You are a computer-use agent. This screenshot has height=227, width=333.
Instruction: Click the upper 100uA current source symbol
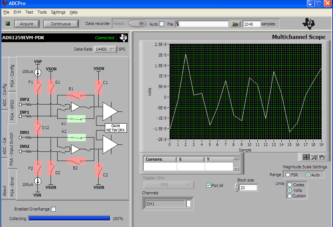pos(37,72)
